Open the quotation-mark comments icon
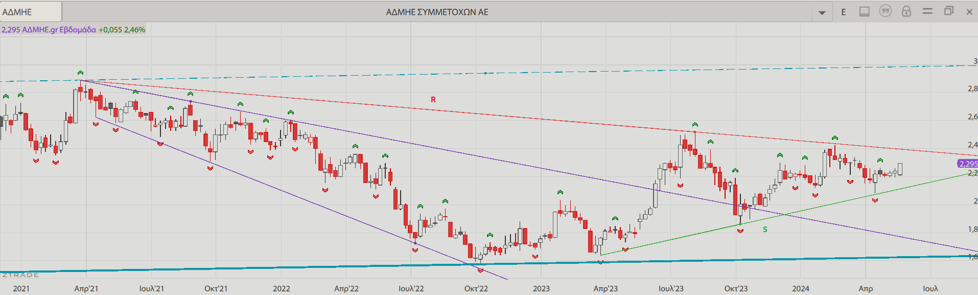The height and width of the screenshot is (295, 978). (886, 11)
